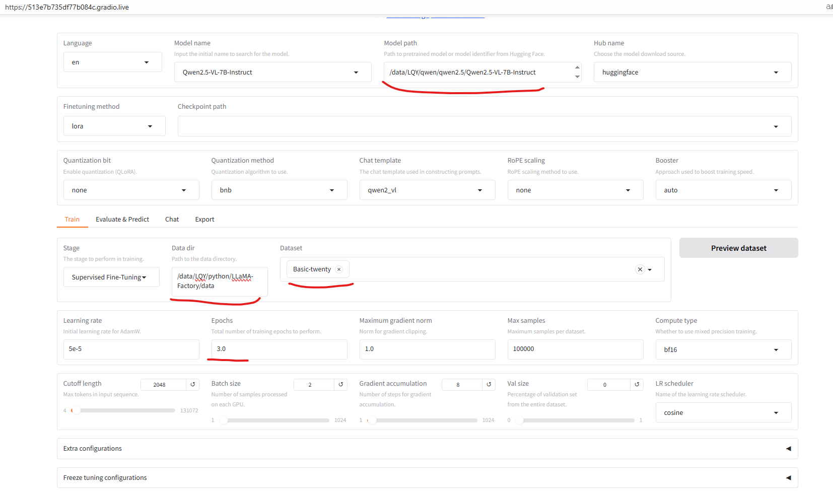Screen dimensions: 833x495
Task: Click the Gradient accumulation number box
Action: pos(462,385)
